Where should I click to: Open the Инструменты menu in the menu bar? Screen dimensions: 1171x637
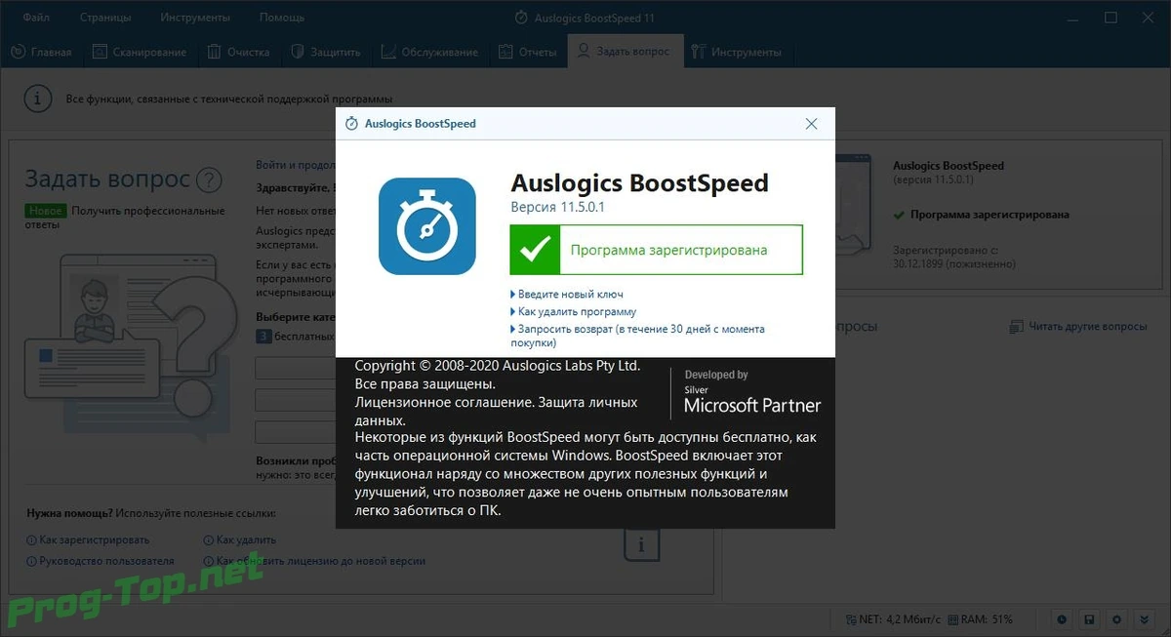(x=196, y=18)
